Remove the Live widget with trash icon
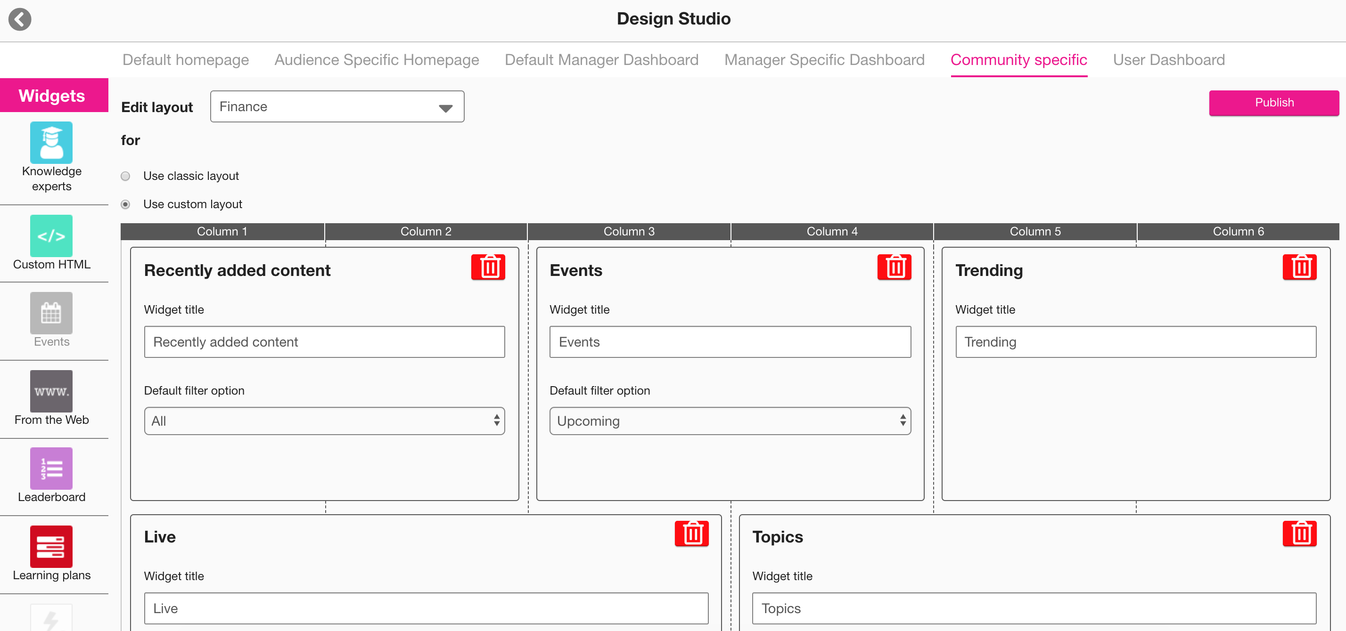This screenshot has width=1346, height=631. pos(691,534)
